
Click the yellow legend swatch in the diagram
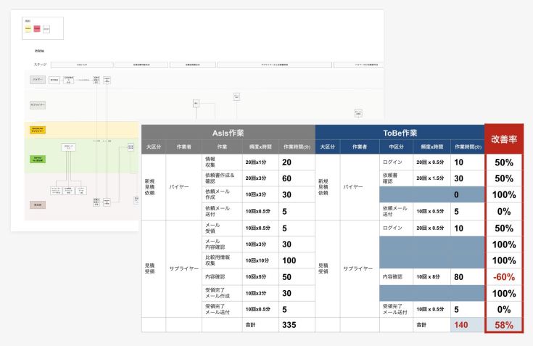[28, 29]
